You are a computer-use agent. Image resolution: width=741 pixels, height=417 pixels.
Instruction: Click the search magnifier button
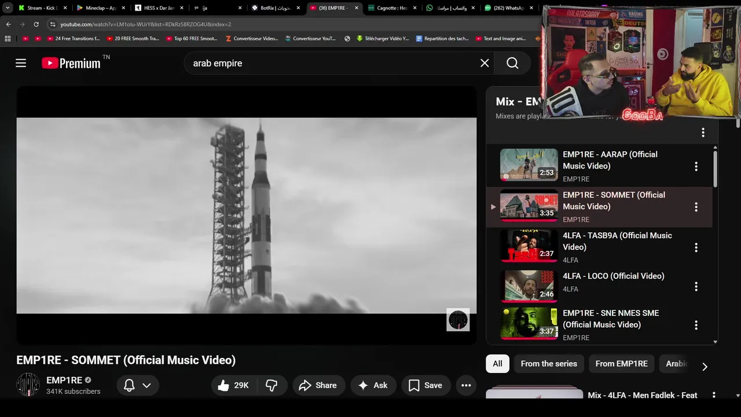point(512,63)
